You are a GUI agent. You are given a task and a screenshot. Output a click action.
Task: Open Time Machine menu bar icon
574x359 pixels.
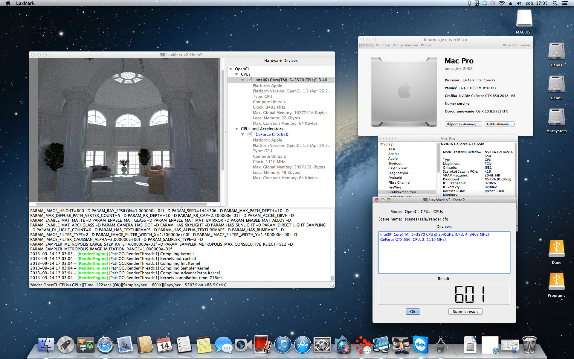point(493,3)
